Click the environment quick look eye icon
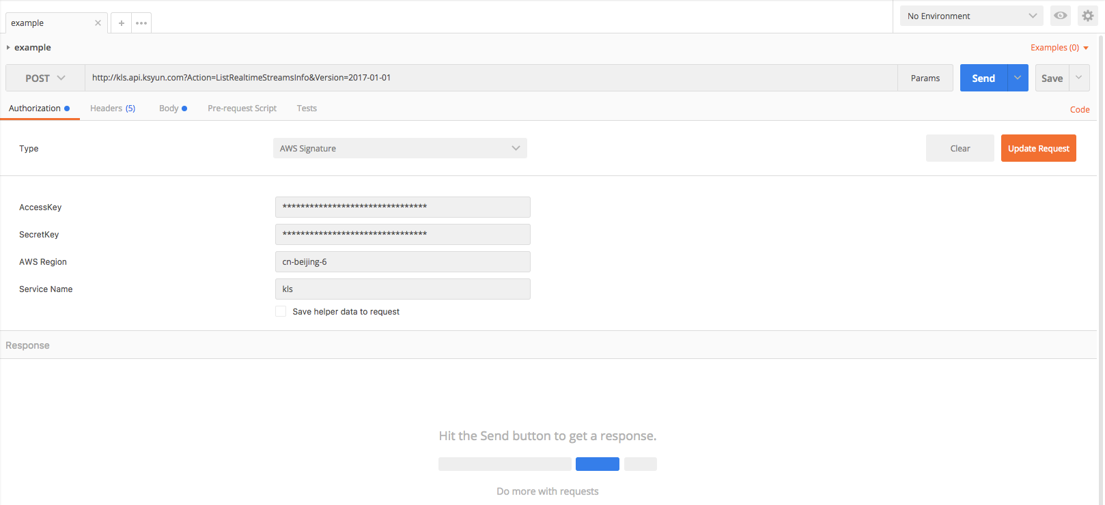 (1060, 16)
